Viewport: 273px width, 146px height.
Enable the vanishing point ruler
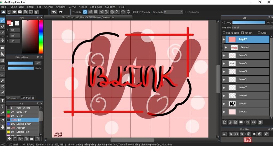101,12
